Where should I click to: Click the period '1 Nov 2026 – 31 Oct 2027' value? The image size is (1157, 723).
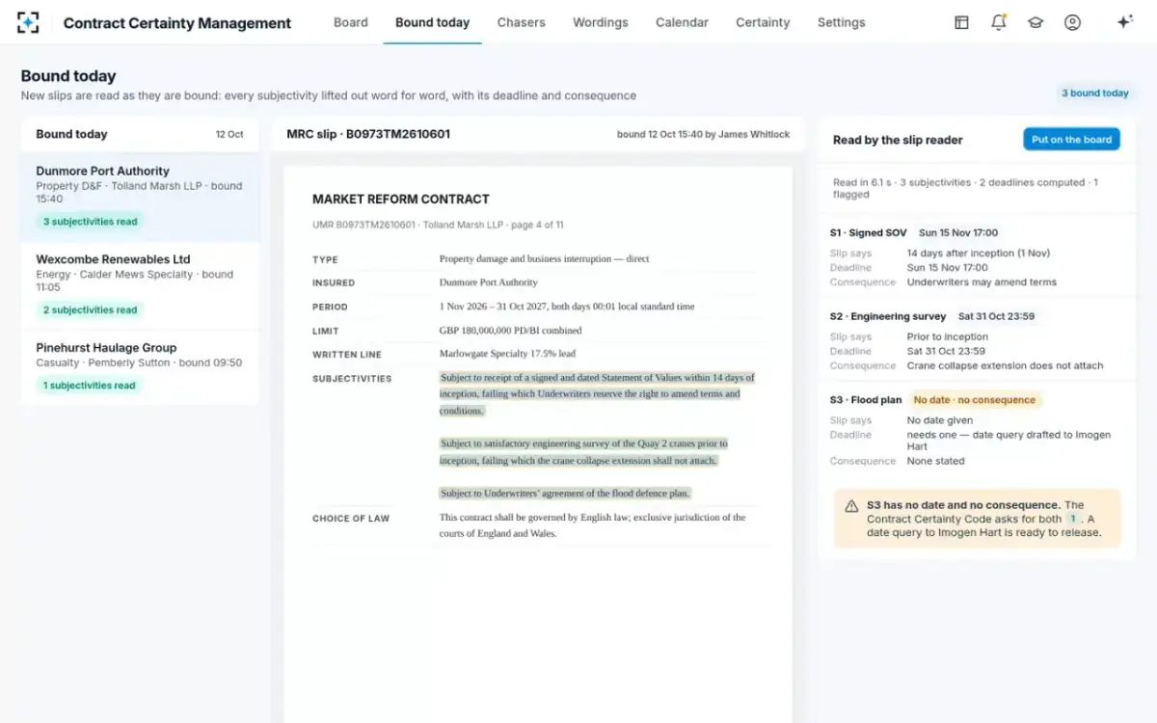point(567,306)
